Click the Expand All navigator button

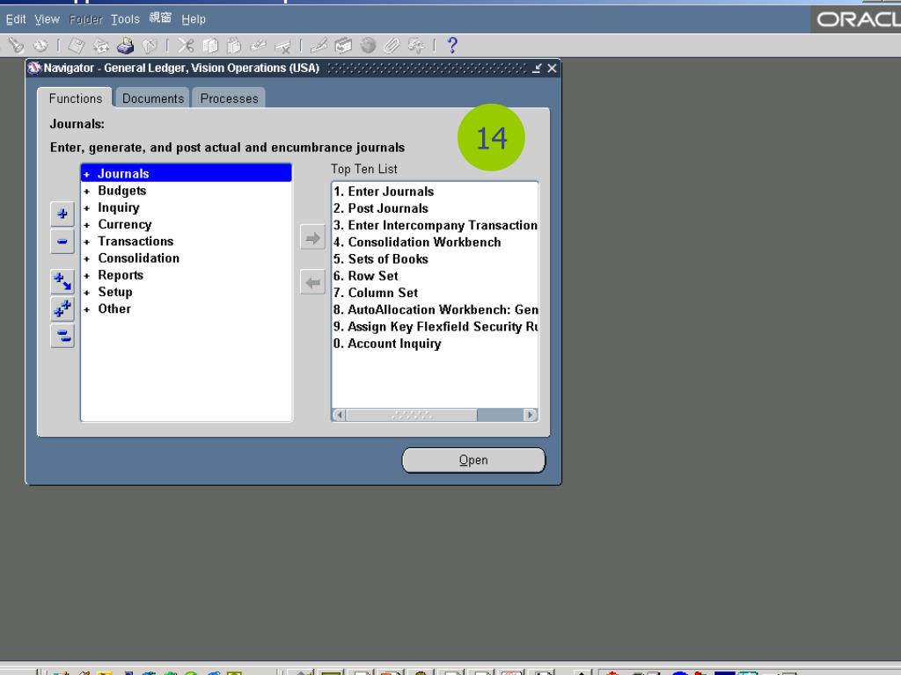pos(62,308)
